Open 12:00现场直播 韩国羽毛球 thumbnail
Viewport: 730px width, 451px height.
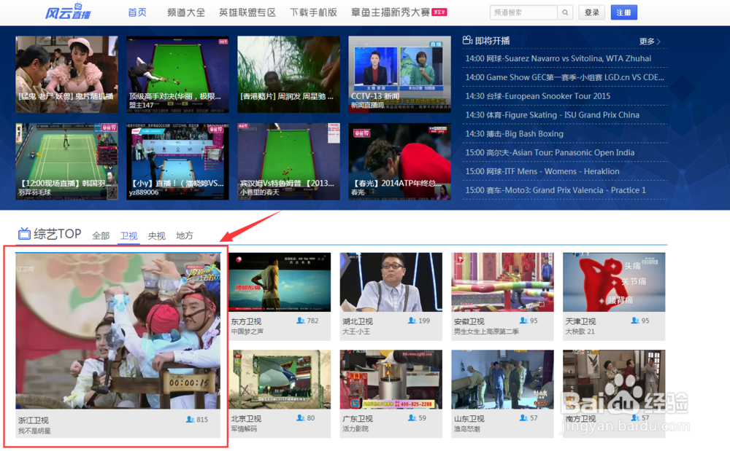pos(66,162)
